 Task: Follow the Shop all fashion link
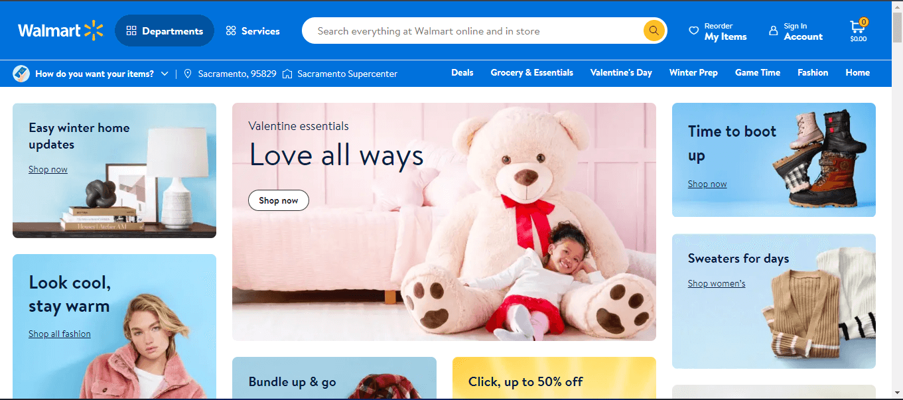(x=60, y=334)
